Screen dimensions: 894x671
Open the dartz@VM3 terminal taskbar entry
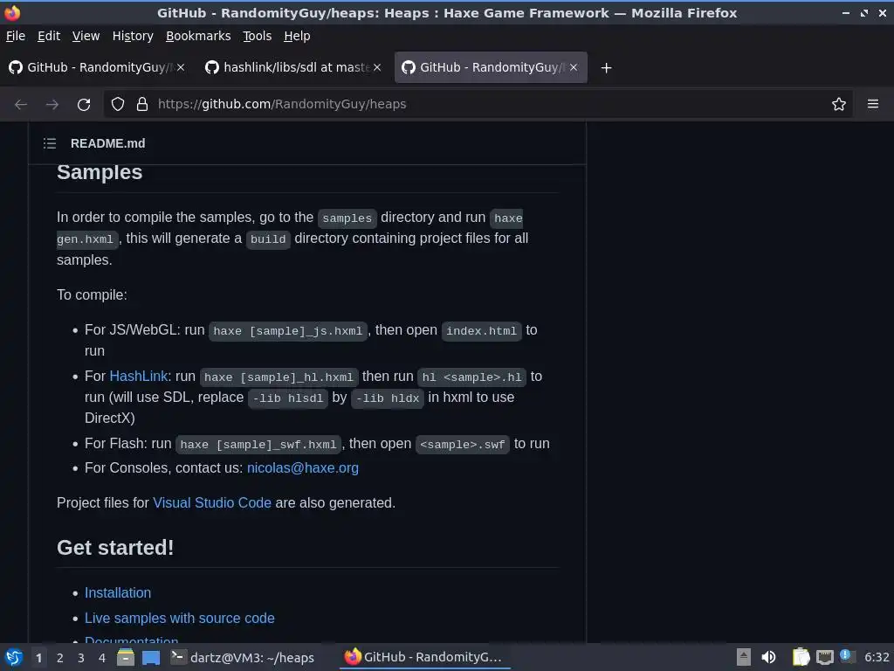[243, 657]
